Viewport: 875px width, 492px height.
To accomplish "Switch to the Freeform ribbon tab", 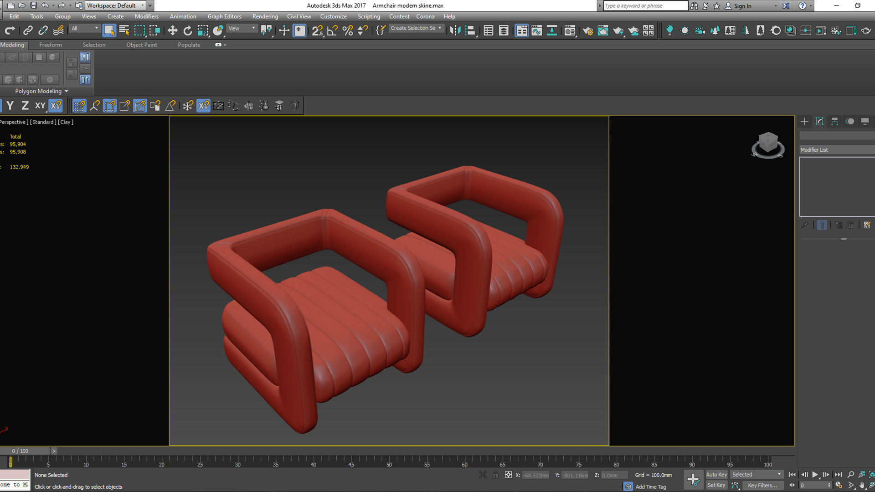I will click(51, 45).
